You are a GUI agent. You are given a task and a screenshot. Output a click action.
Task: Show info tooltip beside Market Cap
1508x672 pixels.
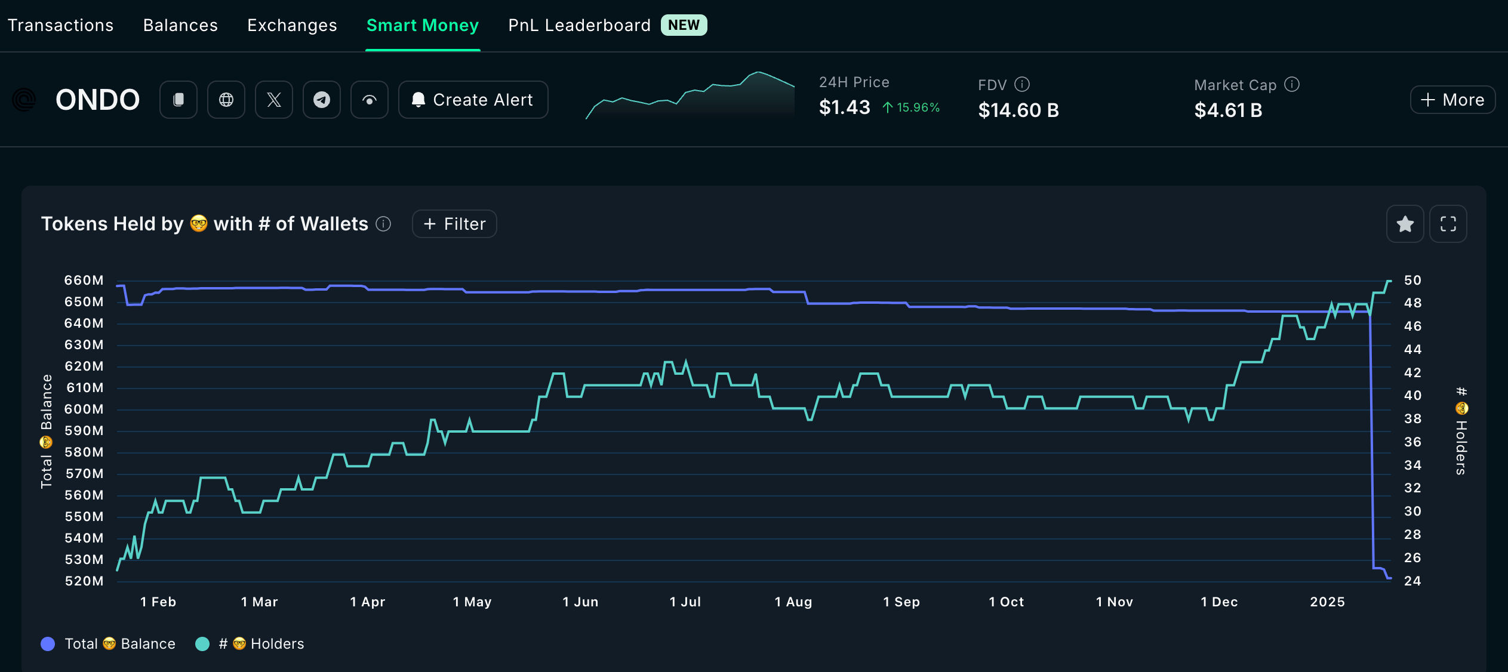click(x=1292, y=84)
